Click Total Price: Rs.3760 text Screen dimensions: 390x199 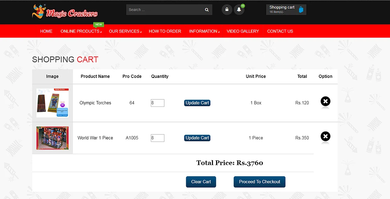pyautogui.click(x=230, y=163)
